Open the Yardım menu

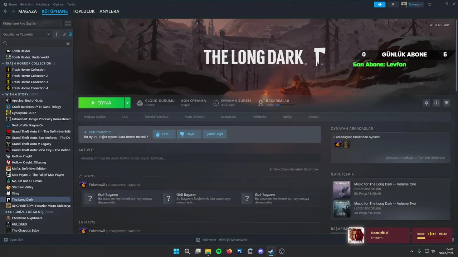[72, 5]
